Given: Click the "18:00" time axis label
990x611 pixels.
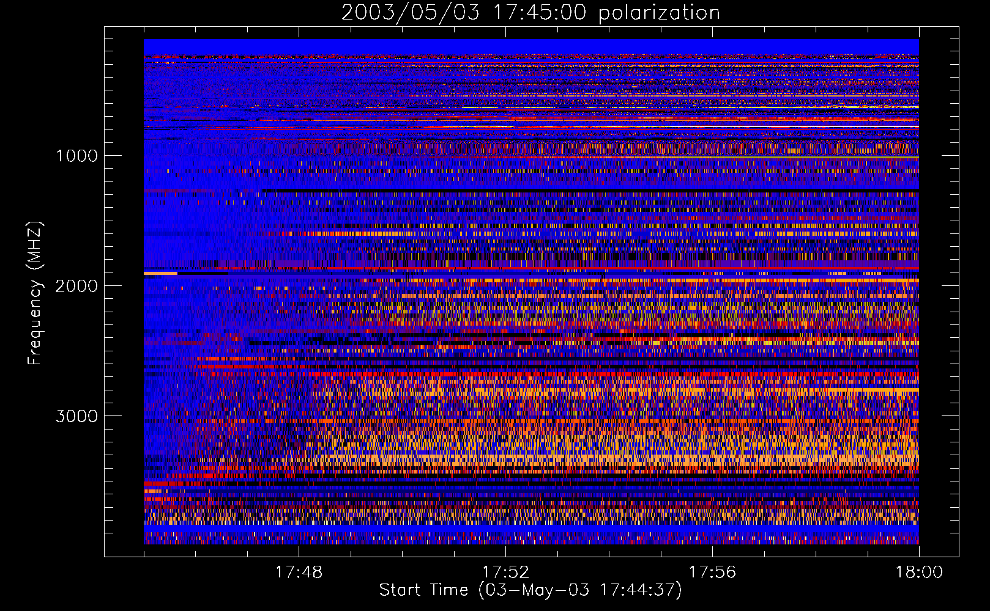Looking at the screenshot, I should pos(919,573).
